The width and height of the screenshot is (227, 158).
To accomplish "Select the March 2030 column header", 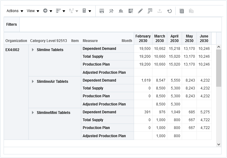I will click(x=160, y=38).
